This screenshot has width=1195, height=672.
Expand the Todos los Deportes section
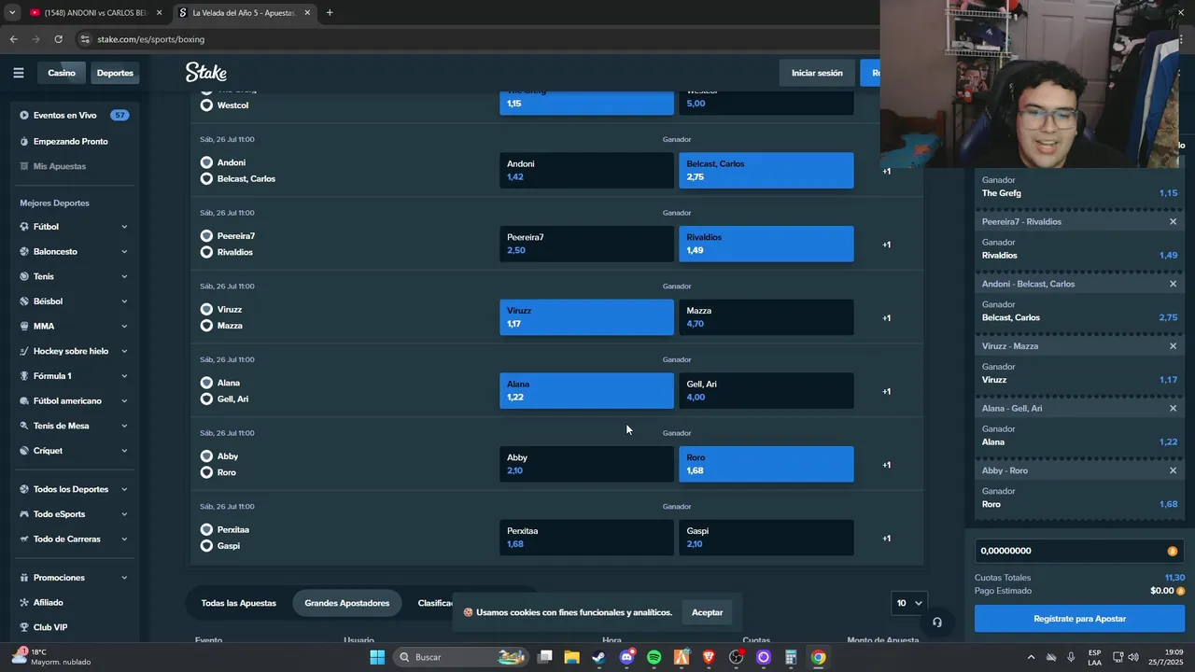pyautogui.click(x=124, y=489)
